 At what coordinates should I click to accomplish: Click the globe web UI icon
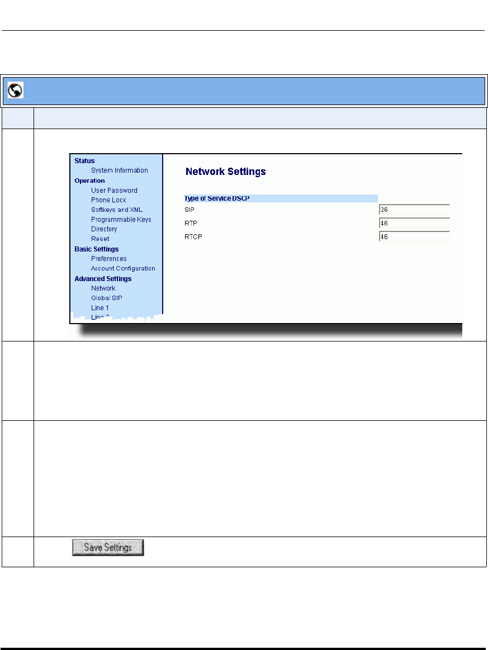(x=15, y=91)
